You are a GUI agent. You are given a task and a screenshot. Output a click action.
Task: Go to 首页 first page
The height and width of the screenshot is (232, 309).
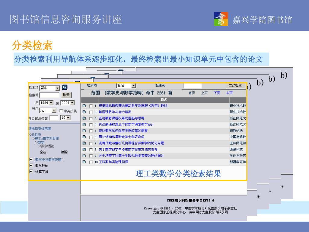pos(192,93)
